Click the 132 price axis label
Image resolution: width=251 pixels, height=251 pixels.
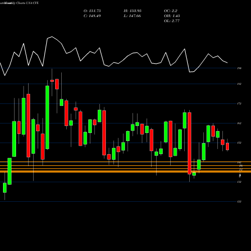[x=239, y=182]
